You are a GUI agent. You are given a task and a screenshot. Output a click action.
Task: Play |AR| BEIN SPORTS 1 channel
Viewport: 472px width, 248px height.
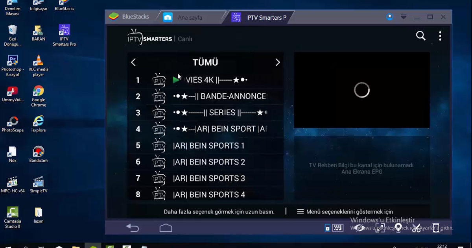click(x=205, y=146)
